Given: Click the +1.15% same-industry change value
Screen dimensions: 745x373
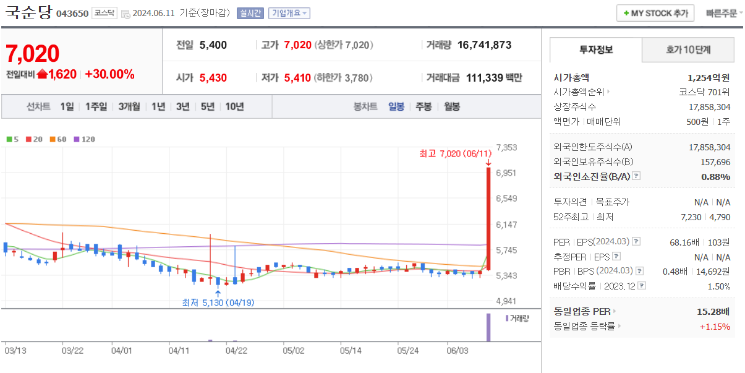Looking at the screenshot, I should point(715,327).
